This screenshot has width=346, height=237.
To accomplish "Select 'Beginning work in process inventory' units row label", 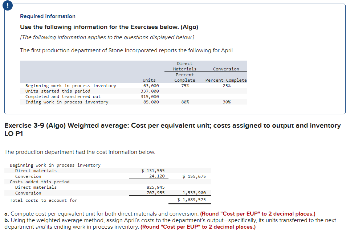I will (x=70, y=86).
